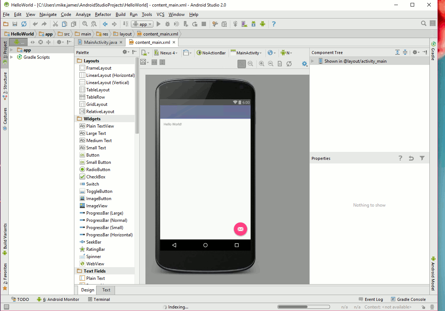Screen dimensions: 445x311
Task: Open the AVD Manager from the toolbar
Action: pyautogui.click(x=244, y=24)
